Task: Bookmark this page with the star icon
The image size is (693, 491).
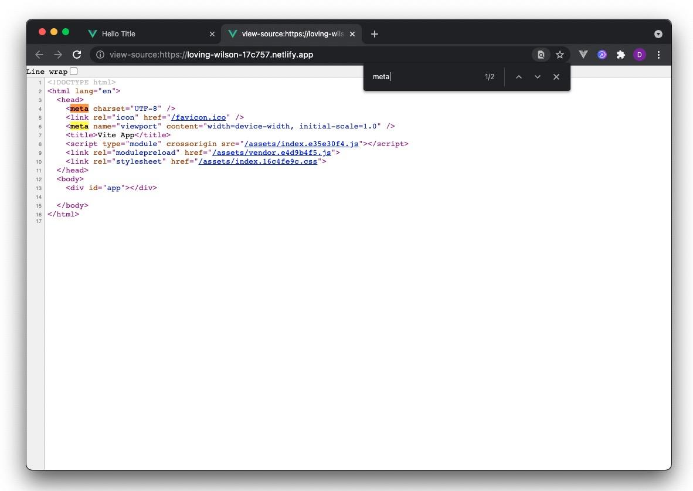Action: pos(560,55)
